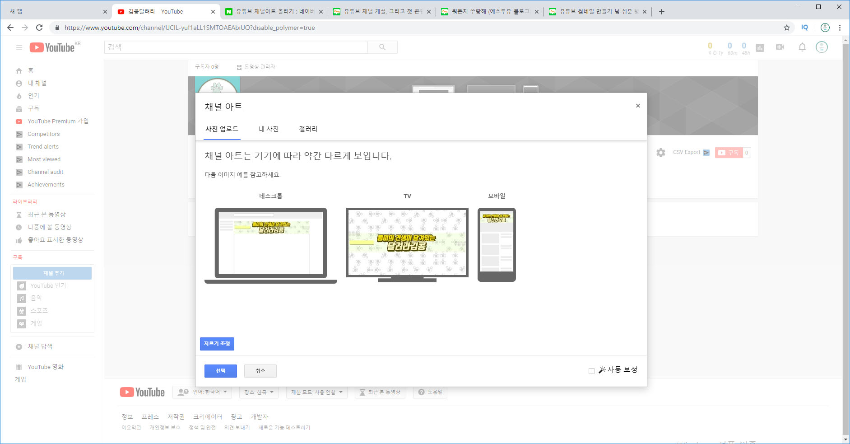
Task: Click the desktop preview thumbnail
Action: [x=271, y=245]
